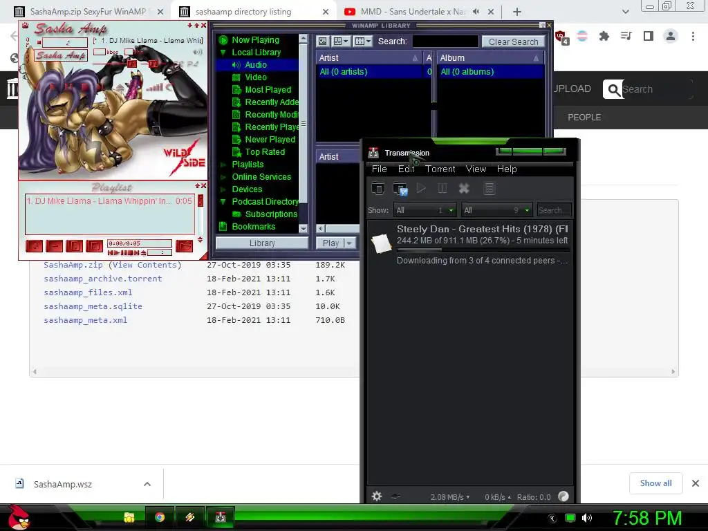Click mini play button in playlist window

click(117, 253)
